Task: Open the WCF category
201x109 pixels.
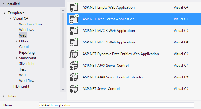Action: click(x=23, y=75)
